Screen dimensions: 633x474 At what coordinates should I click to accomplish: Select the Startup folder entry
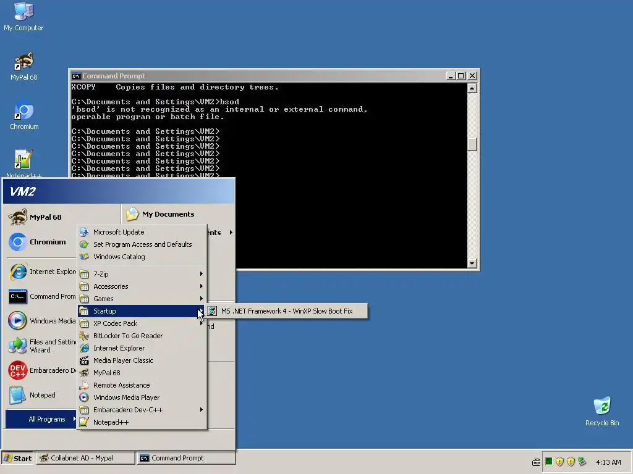[142, 311]
